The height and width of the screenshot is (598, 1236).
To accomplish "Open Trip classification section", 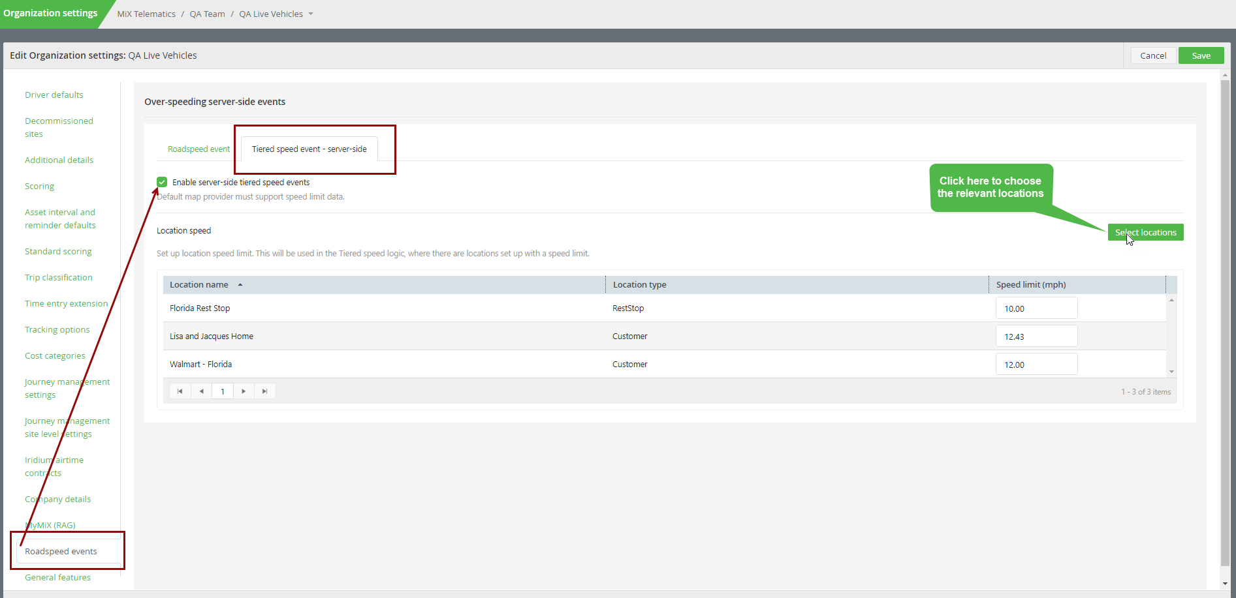I will click(x=59, y=277).
